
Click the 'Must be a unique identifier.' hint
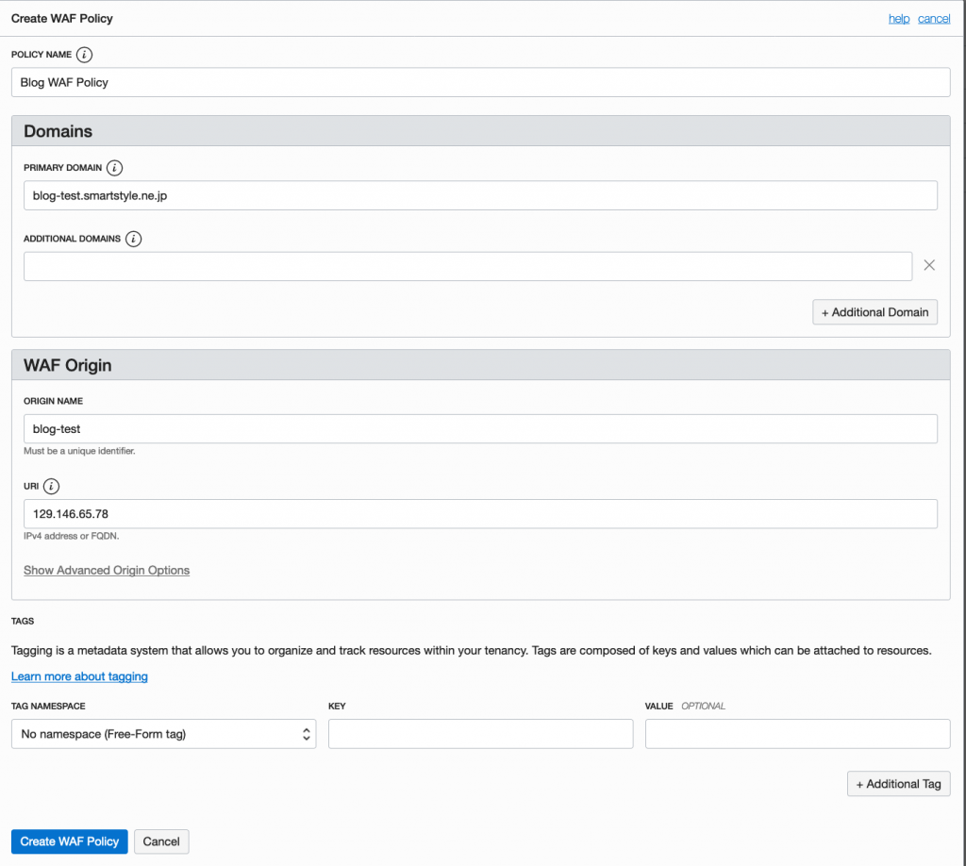coord(79,451)
